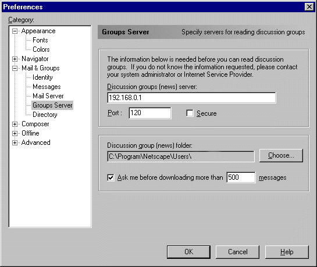The width and height of the screenshot is (317, 267).
Task: Click the Cancel button
Action: (237, 252)
